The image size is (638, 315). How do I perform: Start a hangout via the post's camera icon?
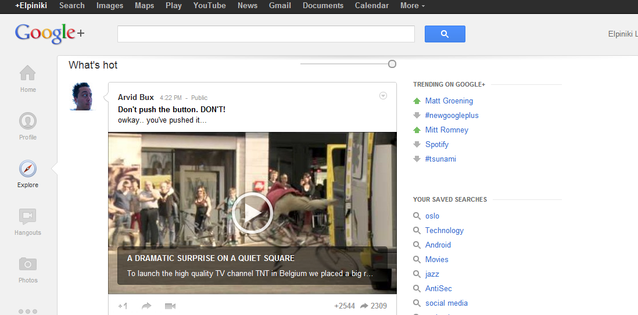point(170,306)
